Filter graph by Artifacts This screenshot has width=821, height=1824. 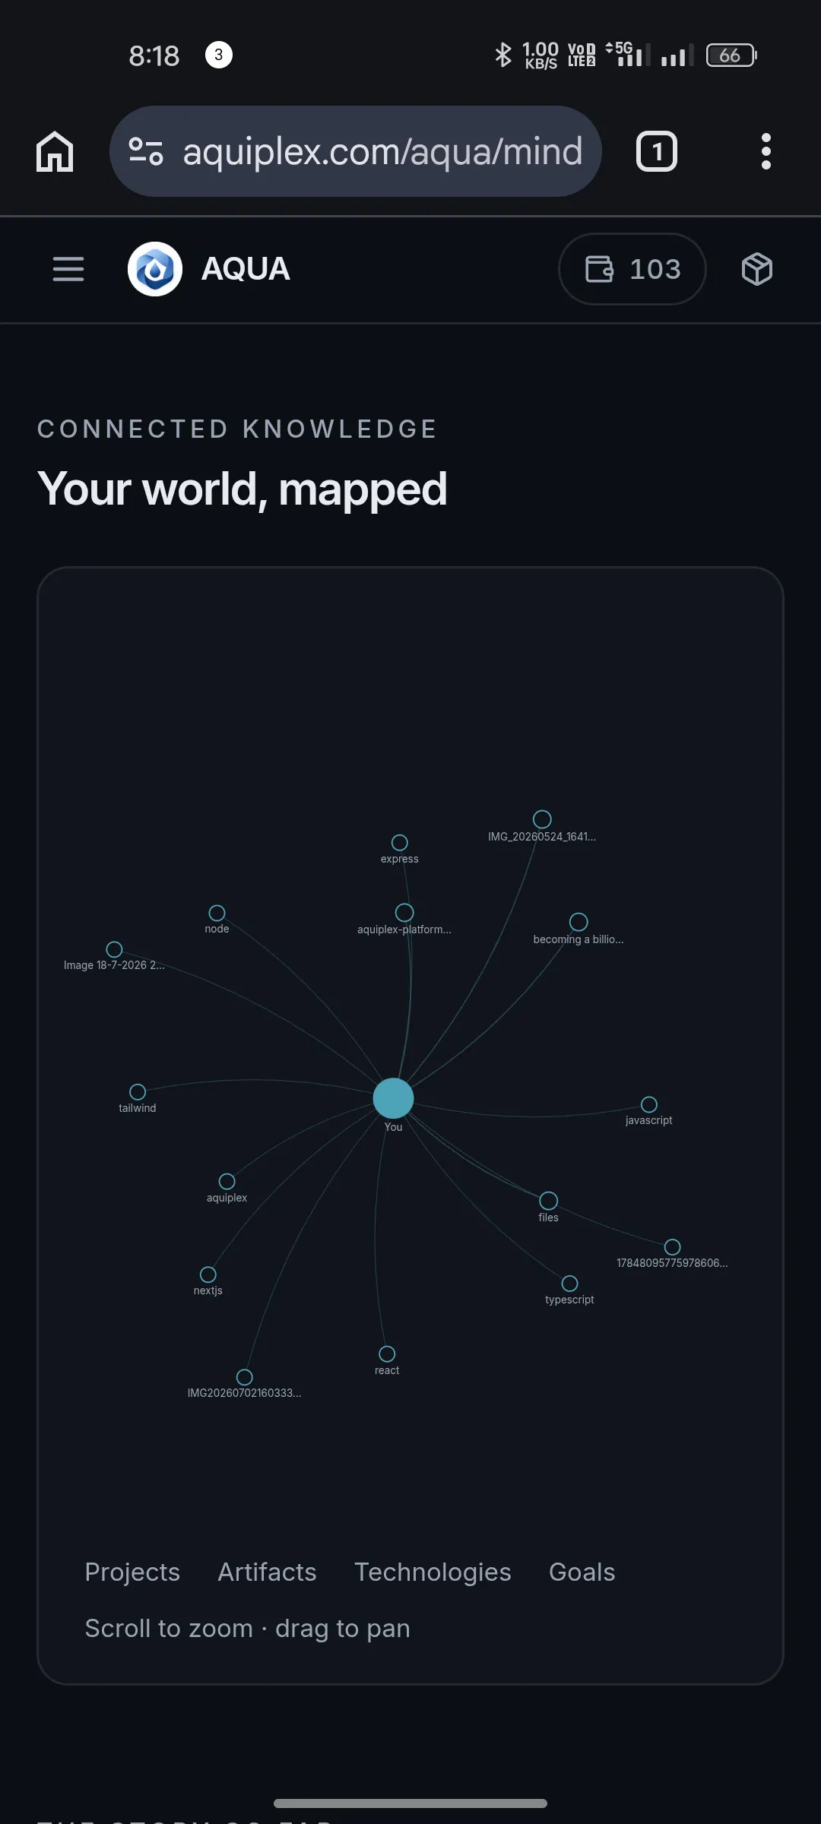(x=267, y=1572)
